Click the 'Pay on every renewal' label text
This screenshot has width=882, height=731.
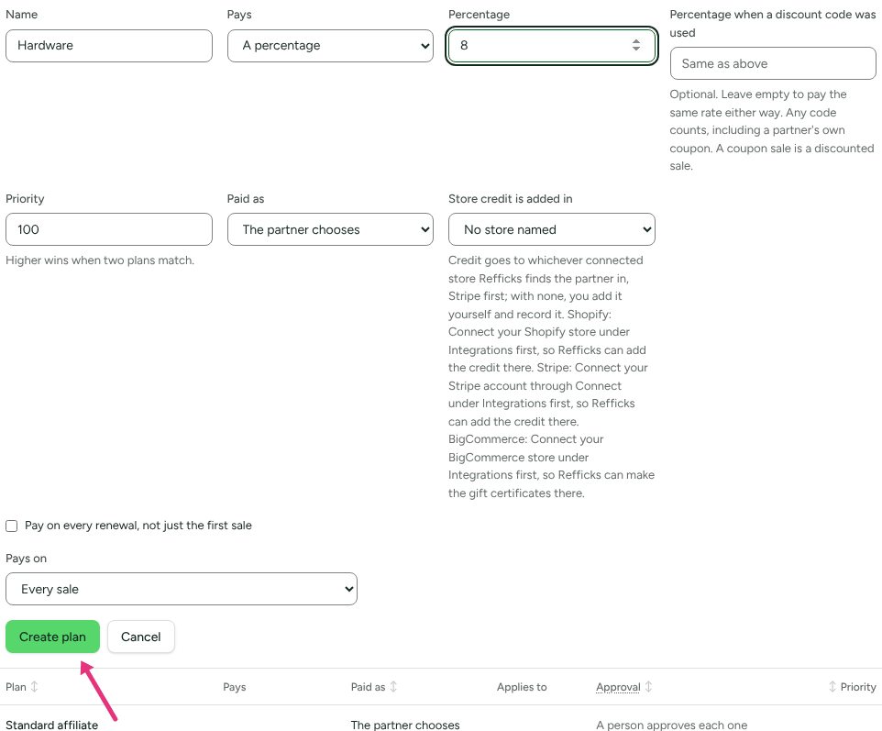[x=138, y=525]
